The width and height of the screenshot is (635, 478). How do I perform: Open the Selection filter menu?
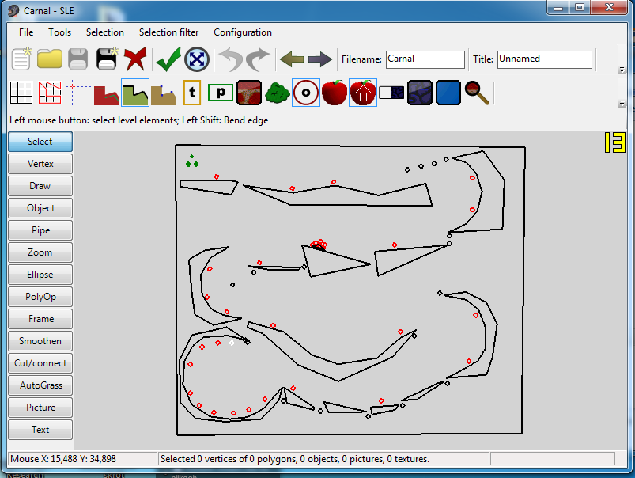coord(168,32)
